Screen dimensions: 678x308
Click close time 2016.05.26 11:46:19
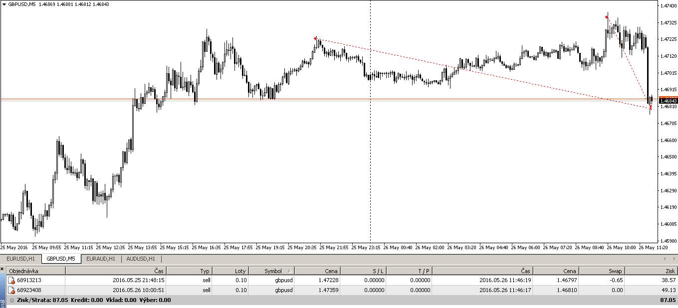(x=505, y=281)
